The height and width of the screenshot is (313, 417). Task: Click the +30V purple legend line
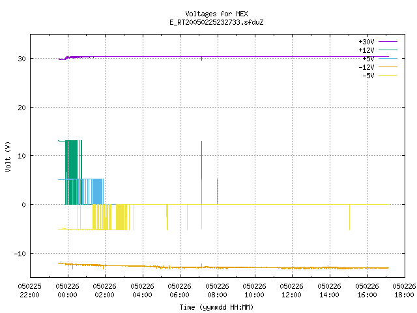(388, 42)
